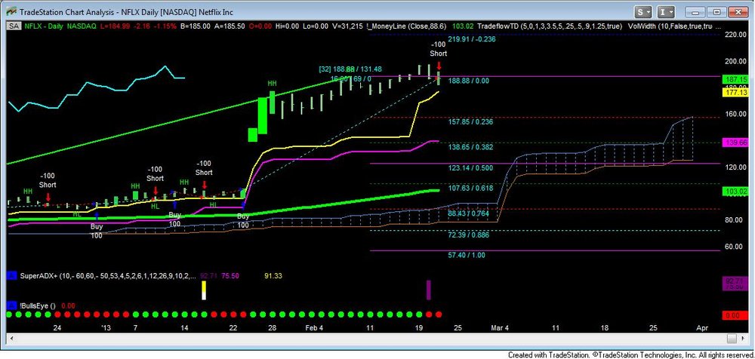
Task: Click the red Short arrow near 200.00
Action: pos(439,66)
